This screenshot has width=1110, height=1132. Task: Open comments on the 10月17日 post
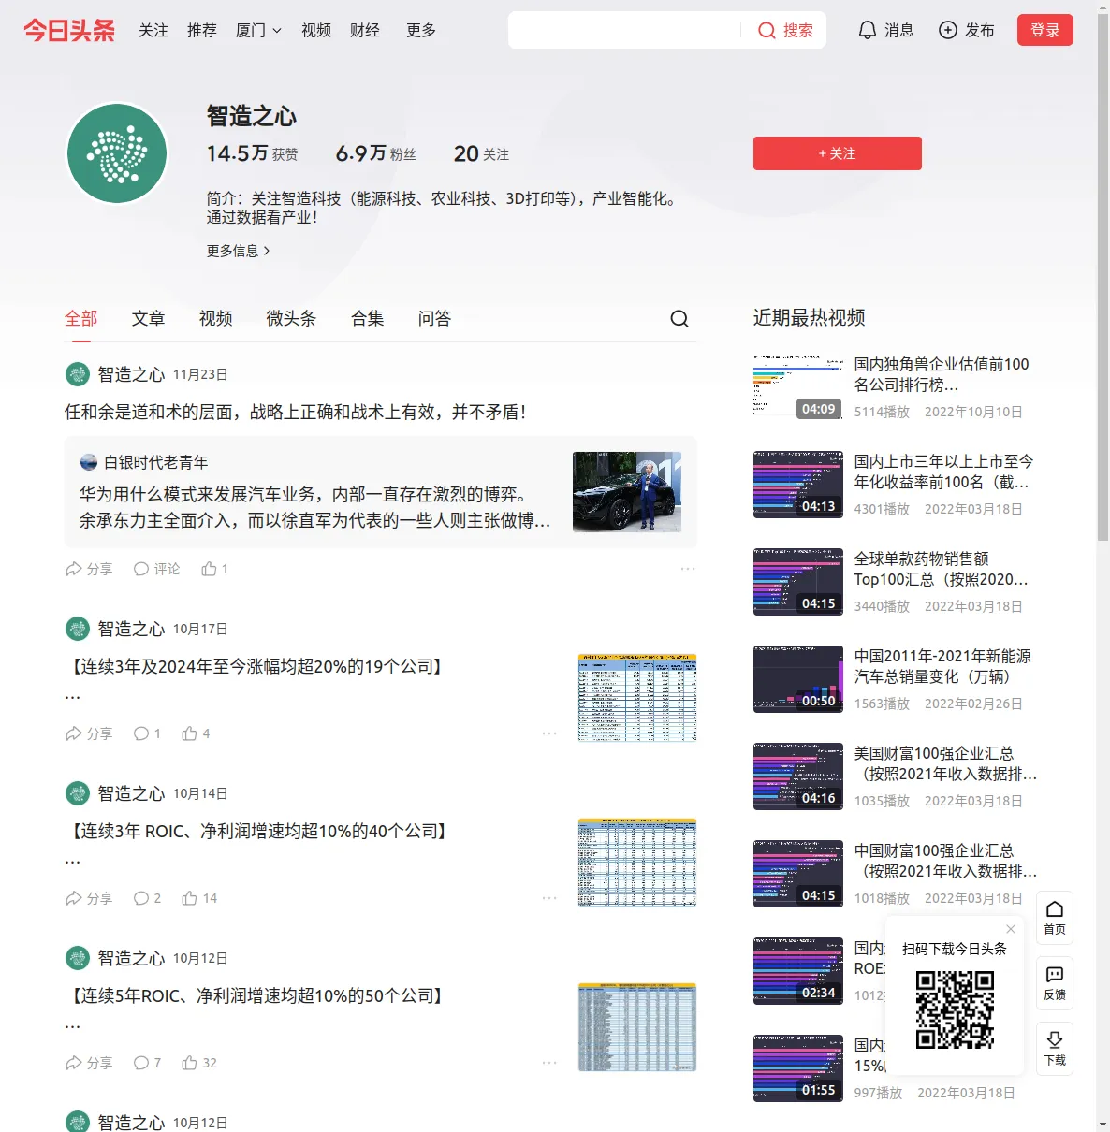click(x=147, y=733)
